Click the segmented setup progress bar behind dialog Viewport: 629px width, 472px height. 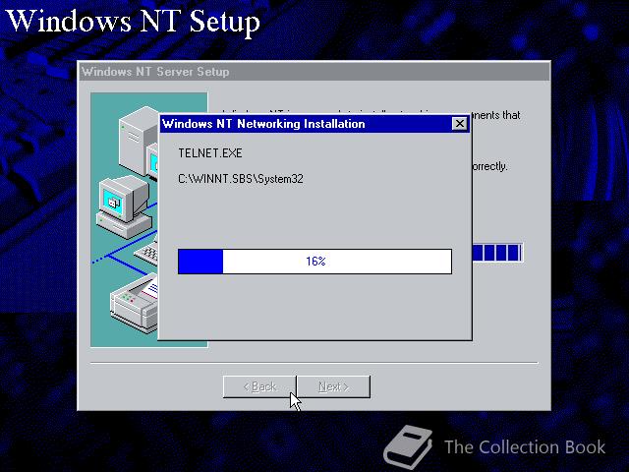498,253
